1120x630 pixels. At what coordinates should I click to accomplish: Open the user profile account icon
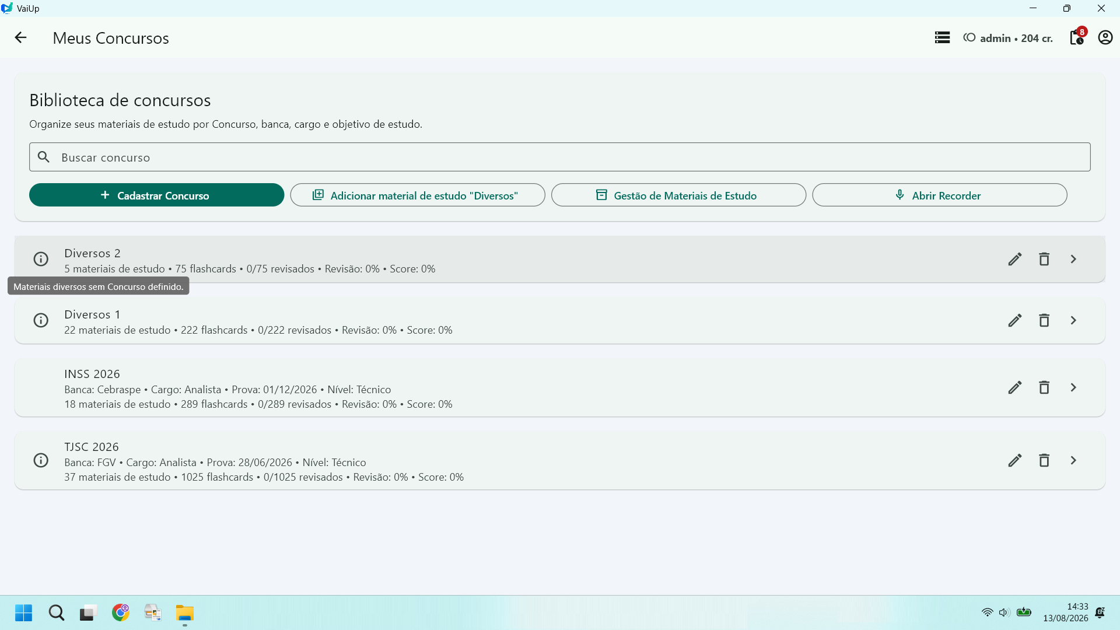pyautogui.click(x=1105, y=38)
